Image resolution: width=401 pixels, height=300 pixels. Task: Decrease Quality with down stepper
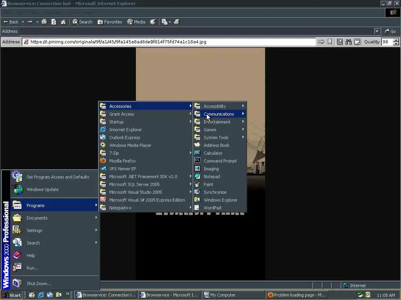(x=396, y=44)
